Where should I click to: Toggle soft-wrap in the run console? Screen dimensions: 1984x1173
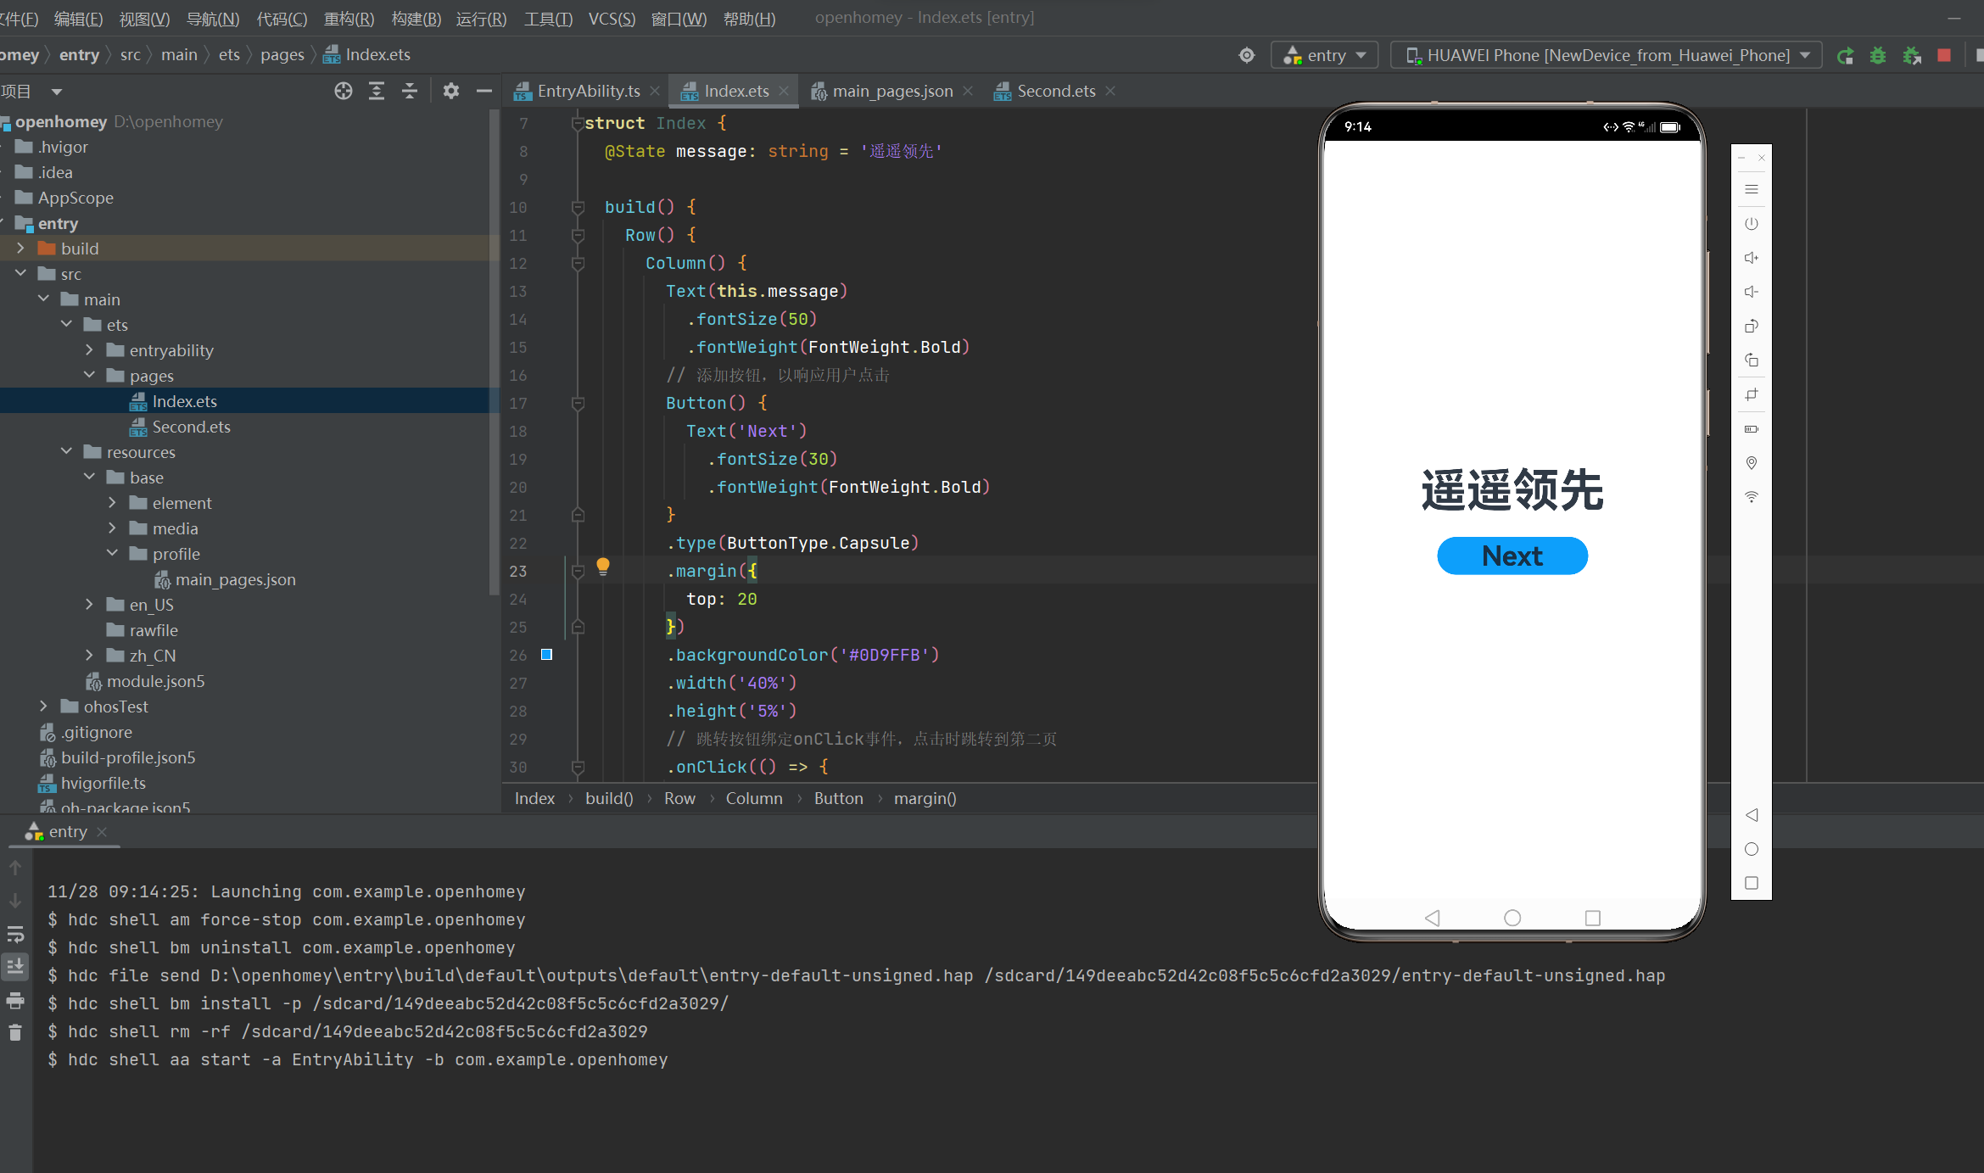pyautogui.click(x=15, y=934)
